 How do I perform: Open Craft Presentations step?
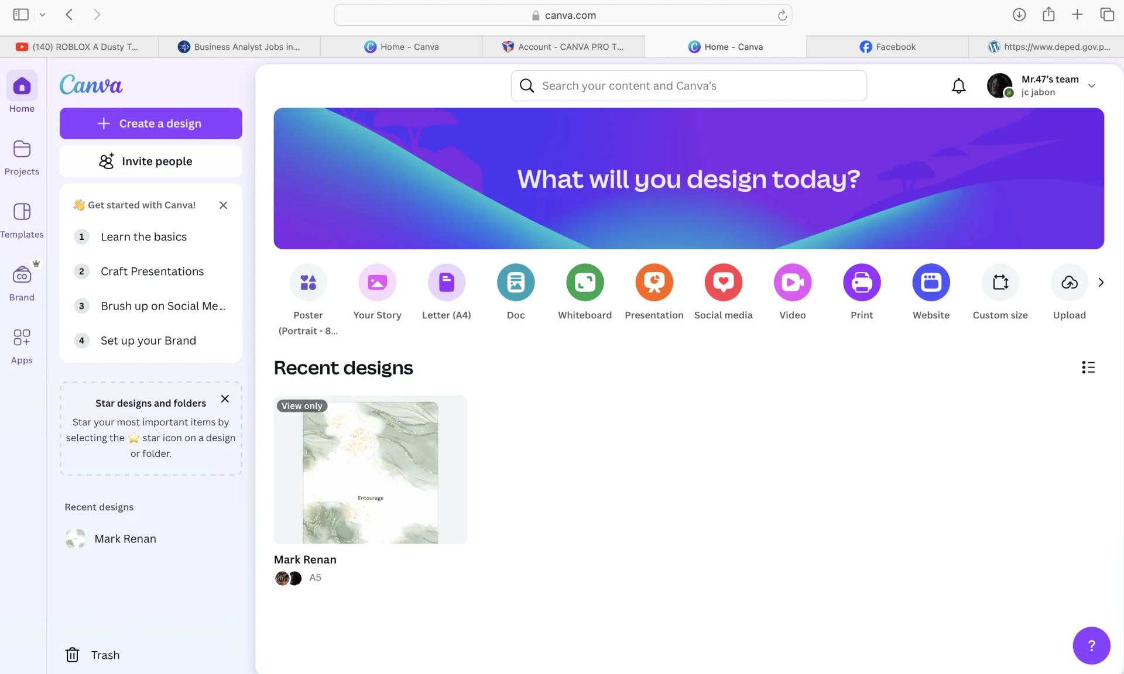(150, 271)
